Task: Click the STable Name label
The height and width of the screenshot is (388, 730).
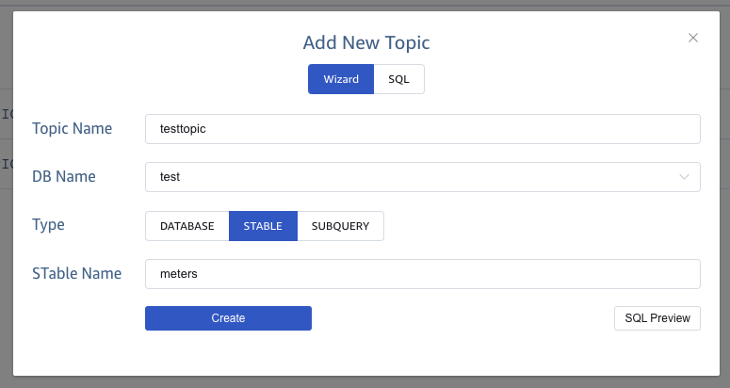Action: point(77,273)
